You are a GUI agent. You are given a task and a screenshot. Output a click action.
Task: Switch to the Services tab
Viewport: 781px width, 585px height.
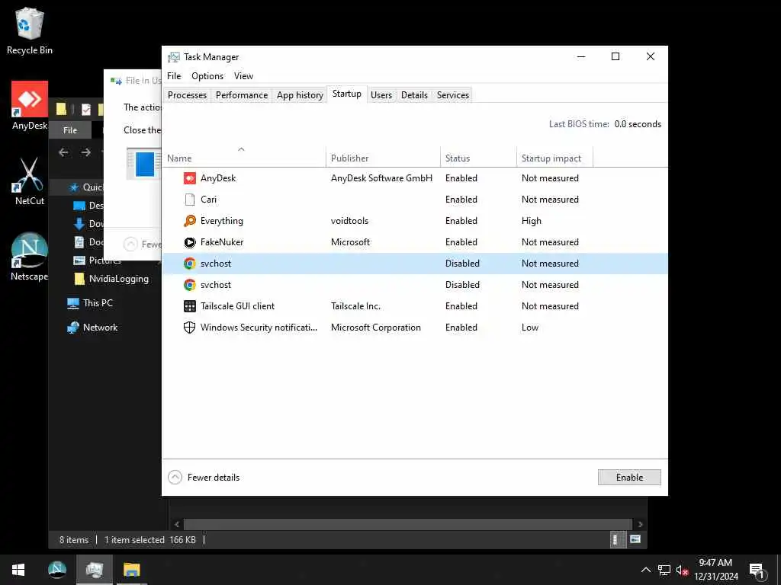coord(453,95)
